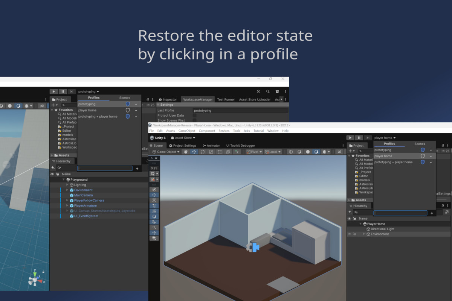Click the search magnifier in scene overlay toolbar
This screenshot has height=301, width=452.
pos(154,228)
